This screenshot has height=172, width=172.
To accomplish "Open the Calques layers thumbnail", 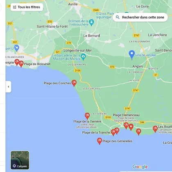I will [x=20, y=160].
